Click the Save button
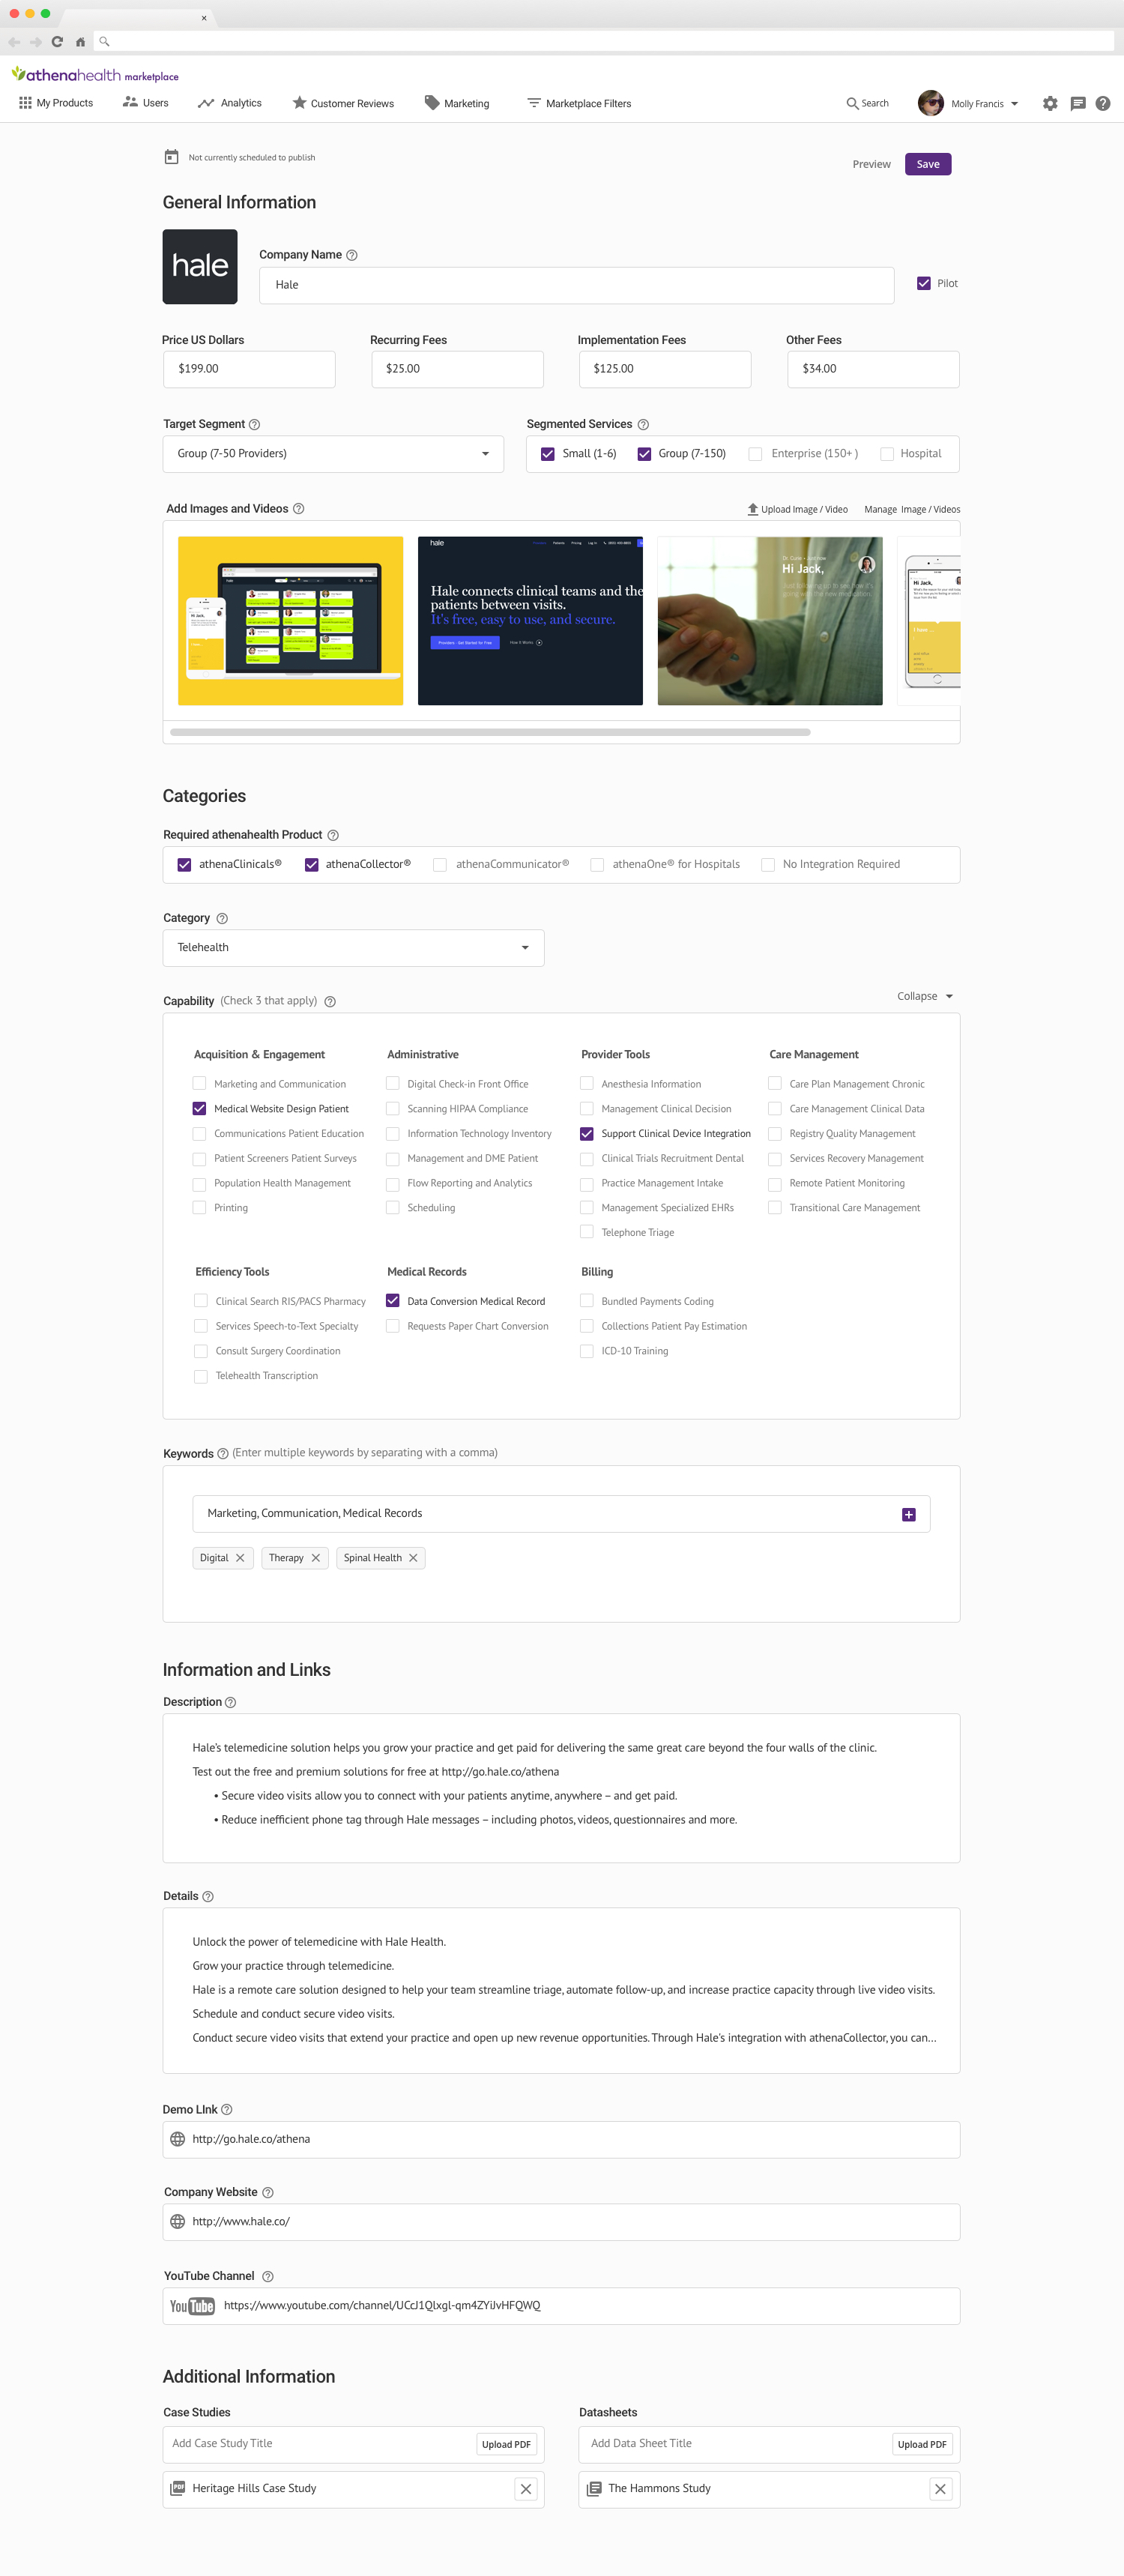Image resolution: width=1124 pixels, height=2576 pixels. [928, 164]
